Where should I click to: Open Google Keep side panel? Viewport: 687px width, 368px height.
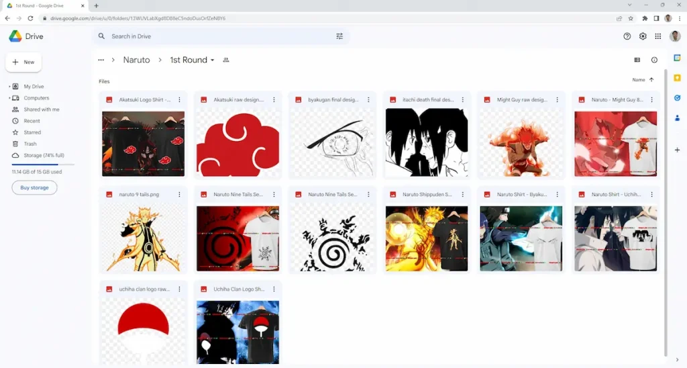pos(678,78)
